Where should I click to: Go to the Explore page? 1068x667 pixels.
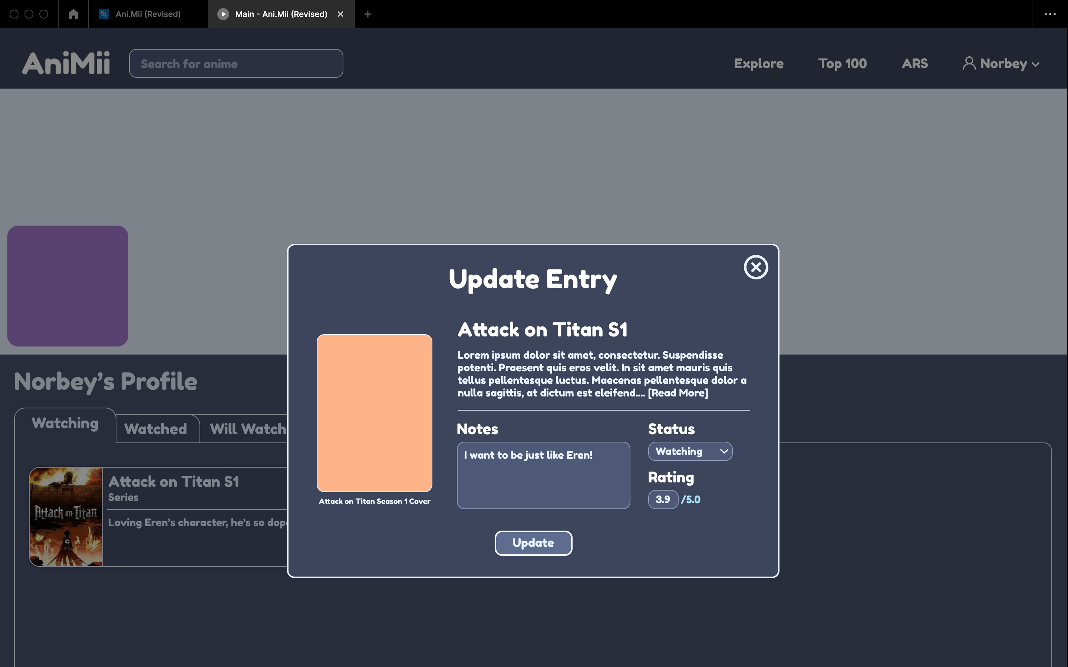click(758, 63)
